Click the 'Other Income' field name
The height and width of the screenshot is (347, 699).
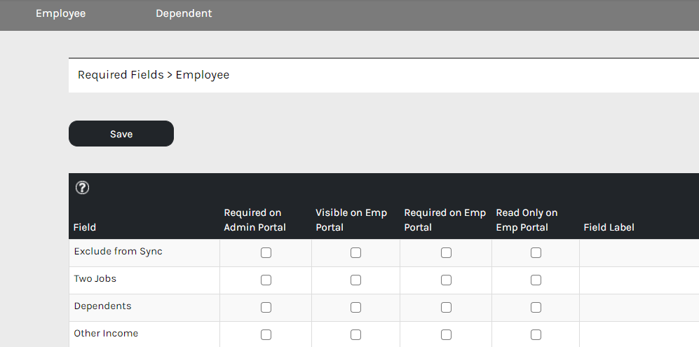pos(106,333)
